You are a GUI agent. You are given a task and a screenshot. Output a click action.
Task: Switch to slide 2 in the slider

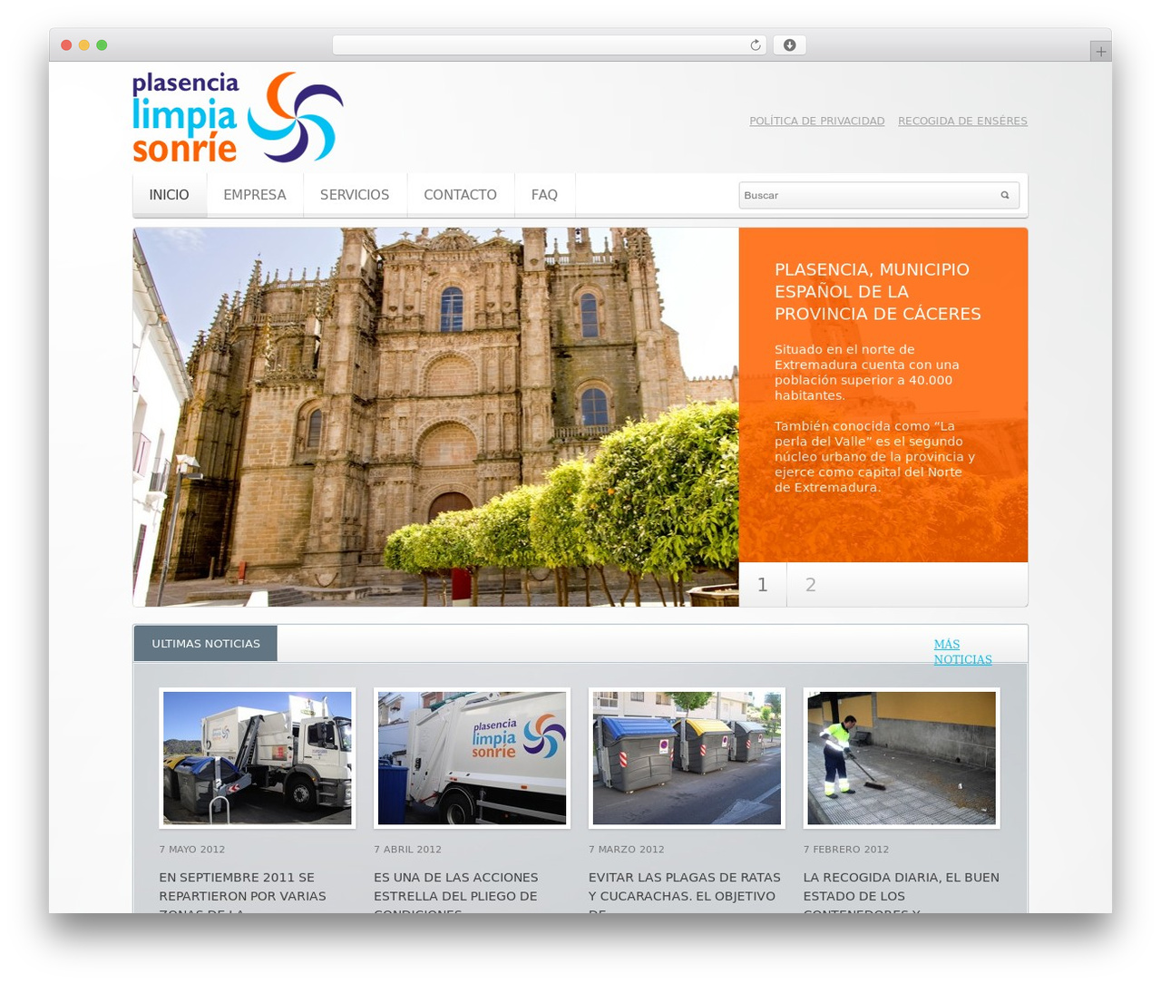811,585
